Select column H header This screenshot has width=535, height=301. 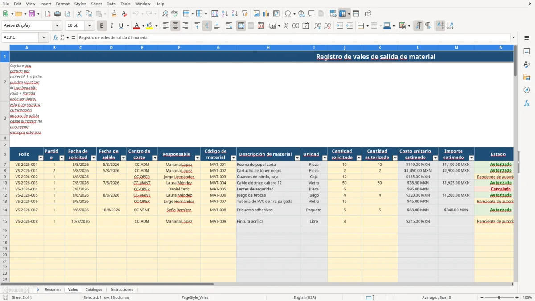coord(268,48)
